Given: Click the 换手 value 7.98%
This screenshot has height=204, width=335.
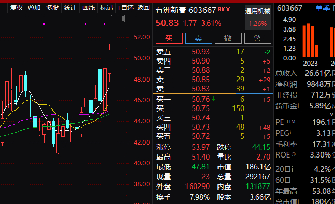Looking at the screenshot, I should 199,197.
